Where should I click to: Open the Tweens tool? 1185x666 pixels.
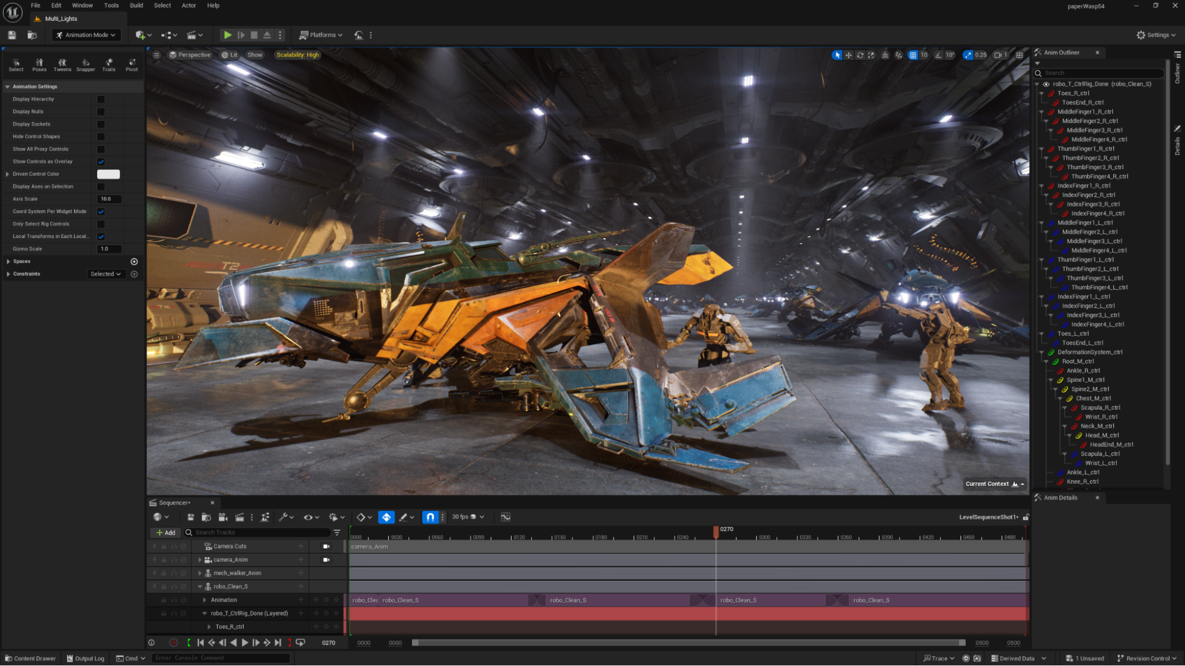point(62,65)
